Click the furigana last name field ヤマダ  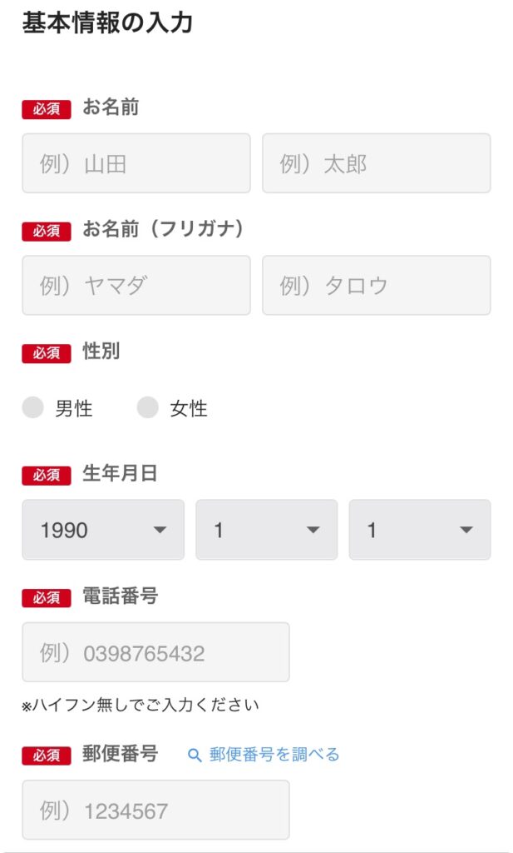tap(136, 285)
